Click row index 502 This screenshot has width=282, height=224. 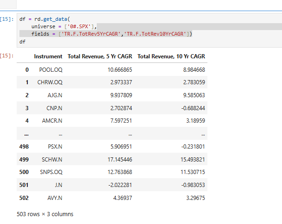point(24,198)
